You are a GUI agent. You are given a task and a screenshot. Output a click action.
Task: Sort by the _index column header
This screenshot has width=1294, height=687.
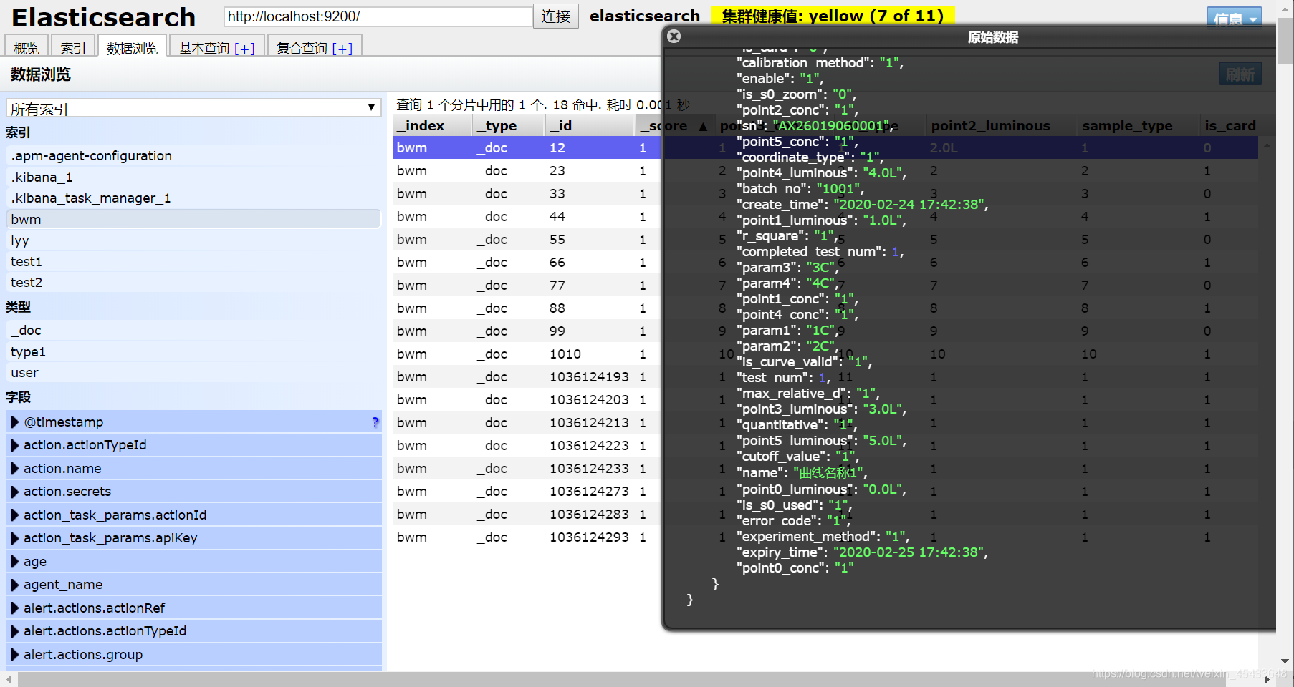432,125
